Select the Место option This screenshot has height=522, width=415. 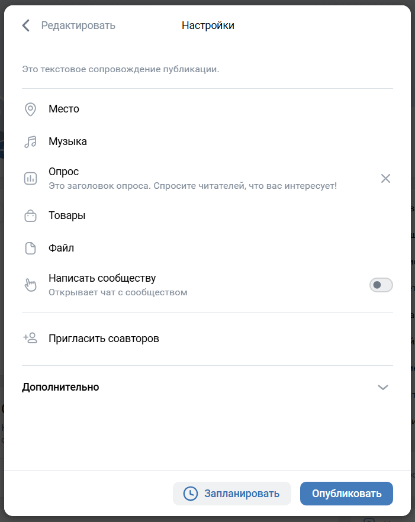tap(64, 109)
